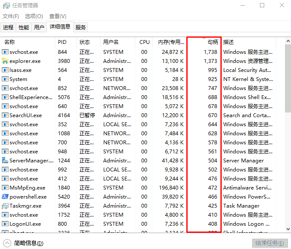Switch to the 用户 tab
The height and width of the screenshot is (249, 291).
[39, 28]
